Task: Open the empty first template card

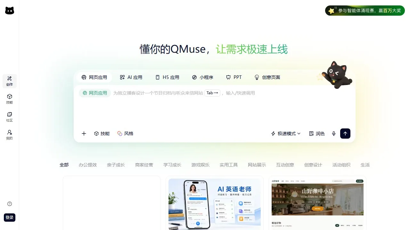Action: point(111,203)
